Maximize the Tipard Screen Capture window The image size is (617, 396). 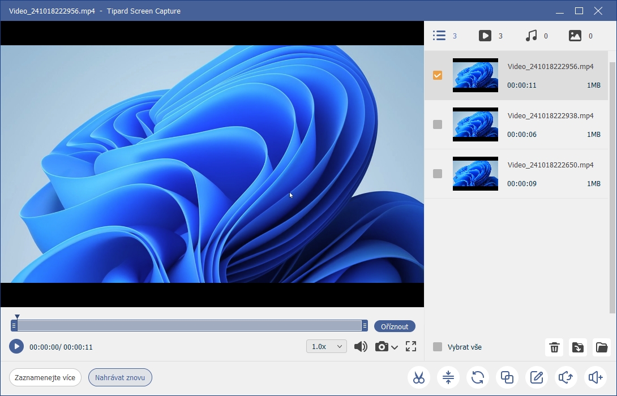[x=579, y=11]
